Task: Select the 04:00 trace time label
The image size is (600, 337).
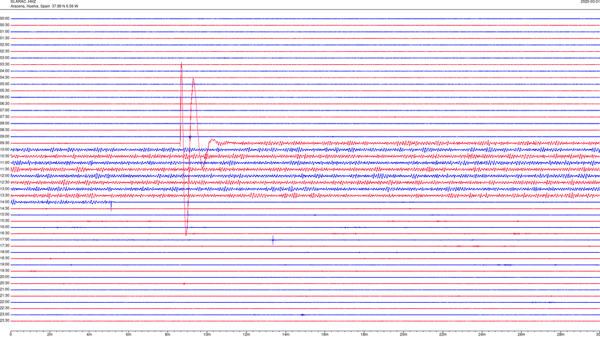Action: point(4,71)
